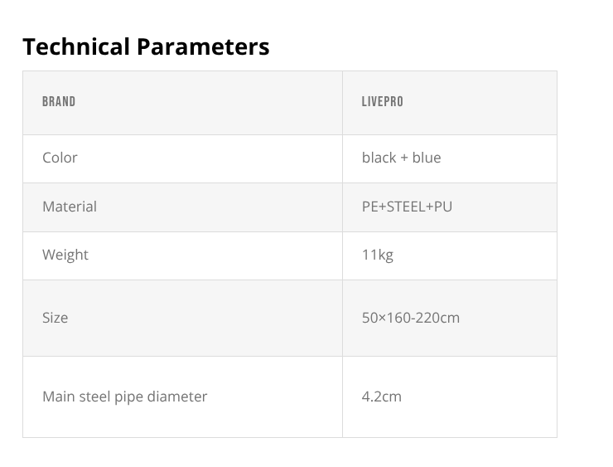
Task: Select the BRAND header cell
Action: (x=59, y=102)
